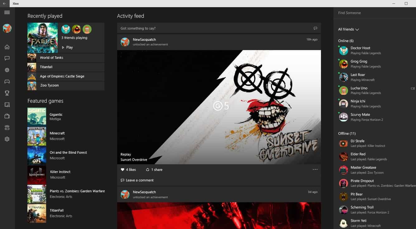Image resolution: width=416 pixels, height=229 pixels.
Task: Go to Home in the sidebar
Action: (x=7, y=47)
